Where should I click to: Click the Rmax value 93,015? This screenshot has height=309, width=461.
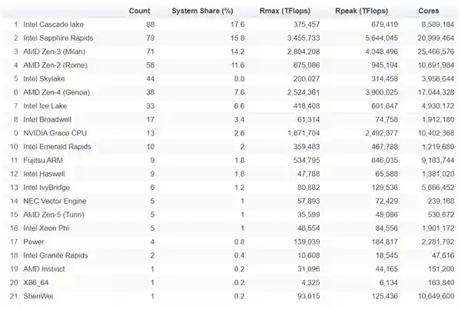click(x=308, y=296)
